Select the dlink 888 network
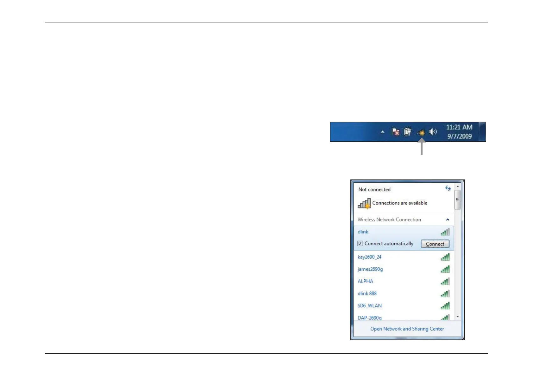This screenshot has height=376, width=533. coord(404,294)
